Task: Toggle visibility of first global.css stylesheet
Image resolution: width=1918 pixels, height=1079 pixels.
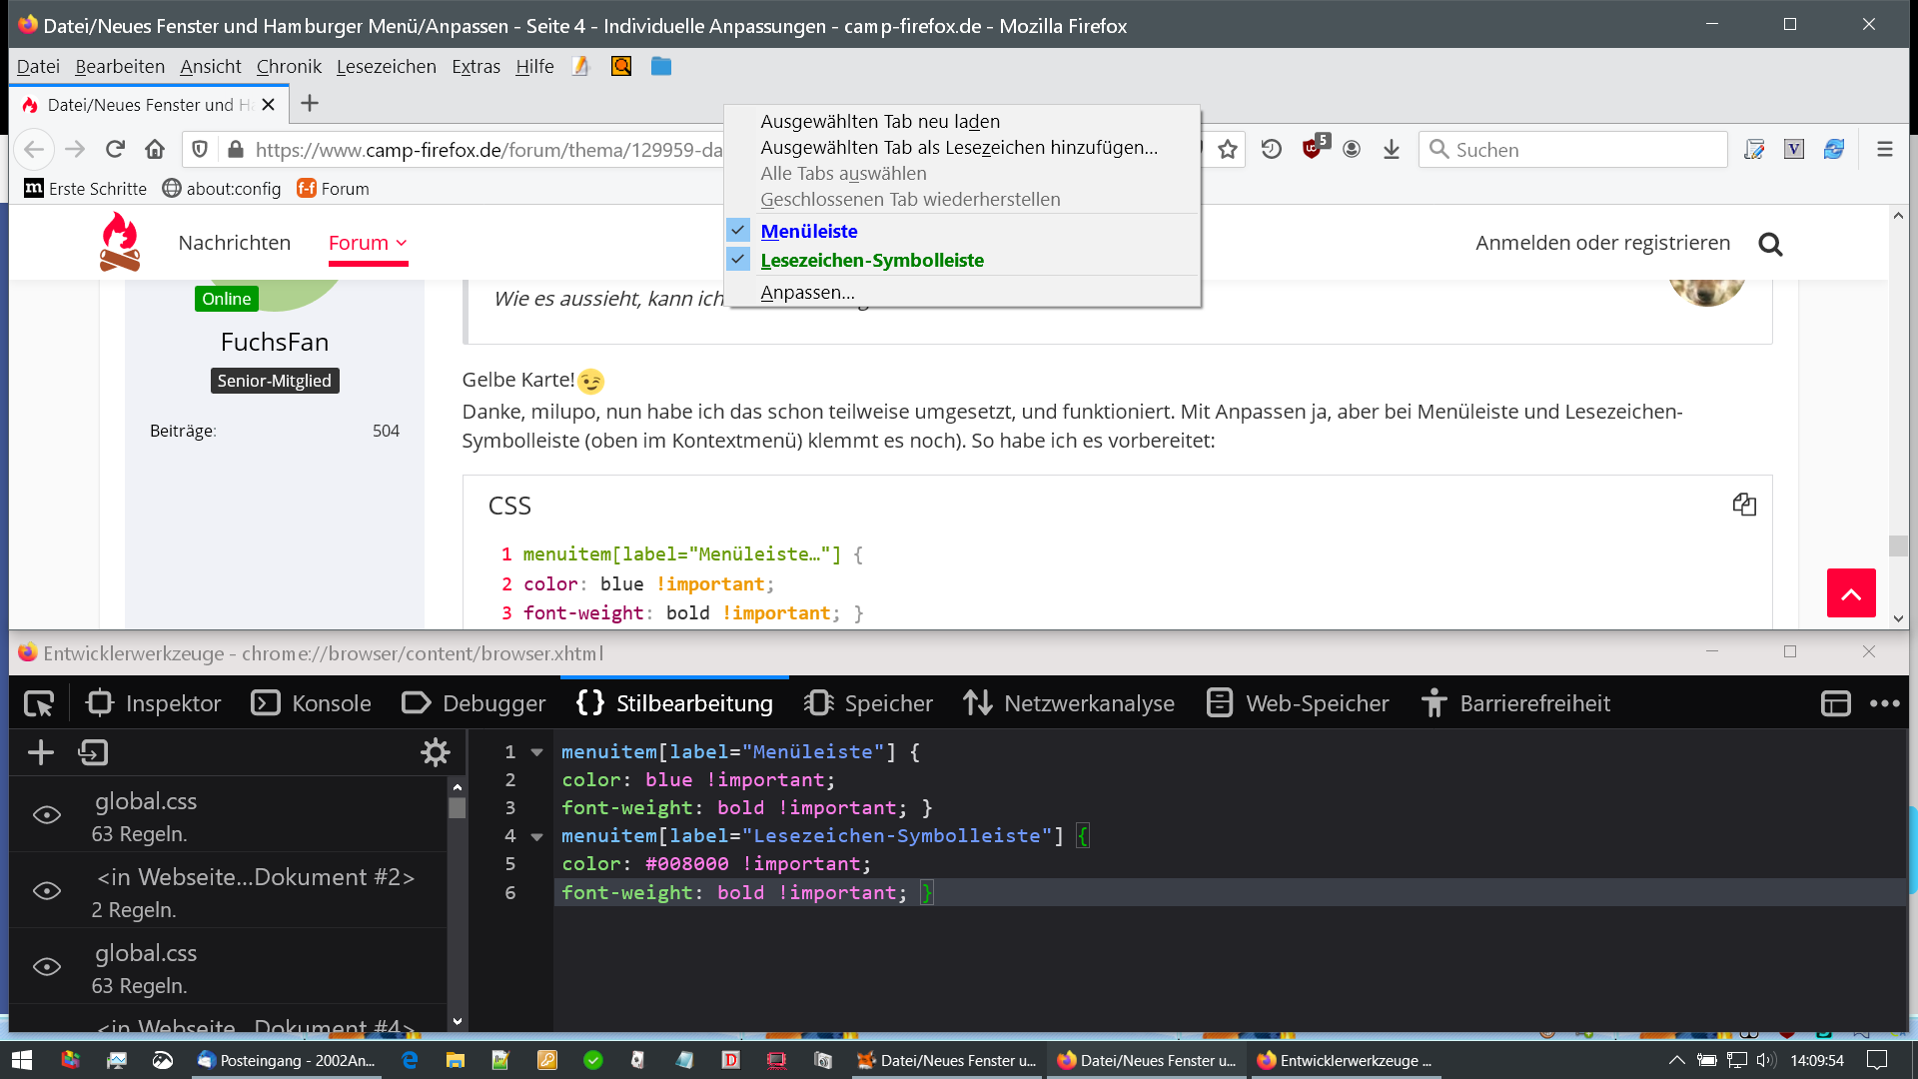Action: (x=47, y=815)
